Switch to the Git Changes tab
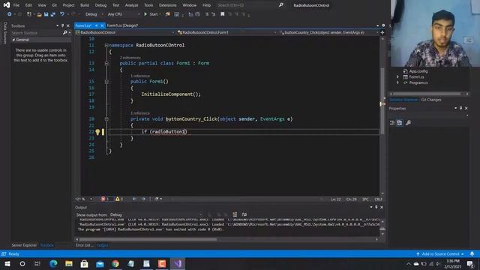Viewport: 480px width, 270px height. point(431,100)
